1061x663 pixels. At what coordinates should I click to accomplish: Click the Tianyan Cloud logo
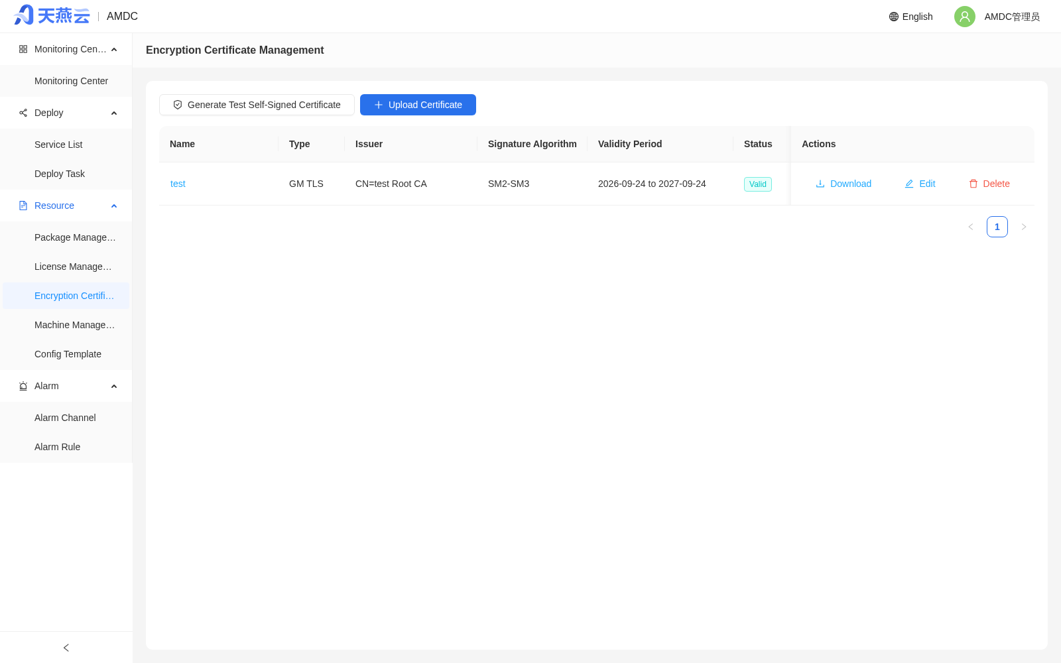(52, 15)
